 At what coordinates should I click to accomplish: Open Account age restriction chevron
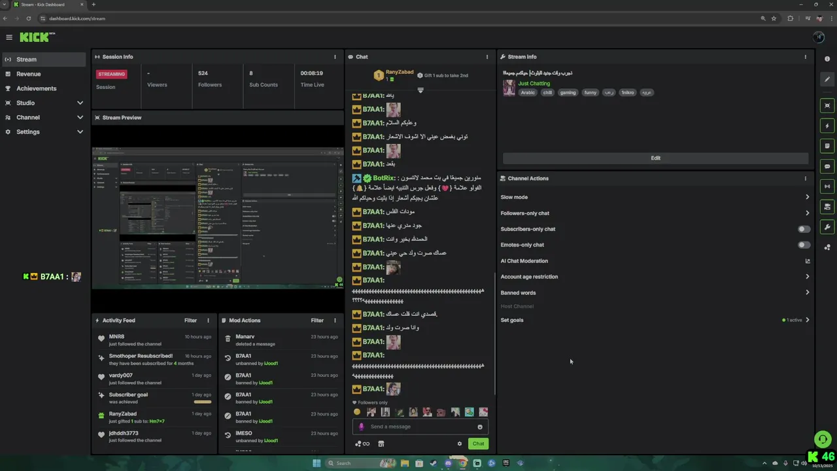pyautogui.click(x=807, y=277)
